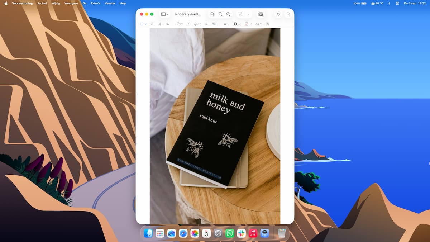Expand the sidebar view options chevron
Screen dimensions: 430x242
tap(168, 14)
